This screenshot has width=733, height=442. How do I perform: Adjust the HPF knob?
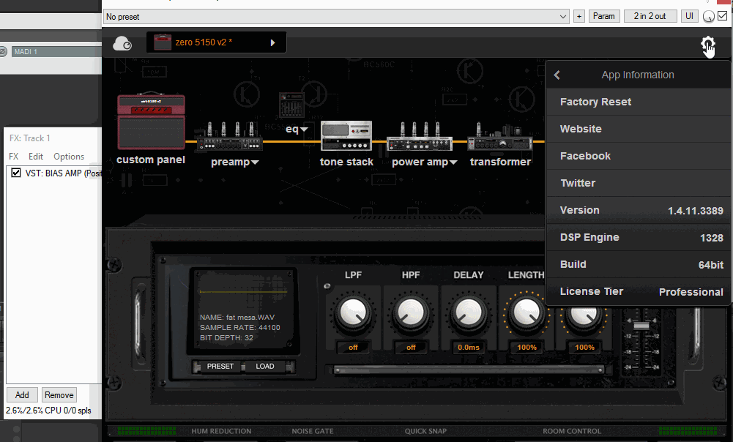(411, 312)
